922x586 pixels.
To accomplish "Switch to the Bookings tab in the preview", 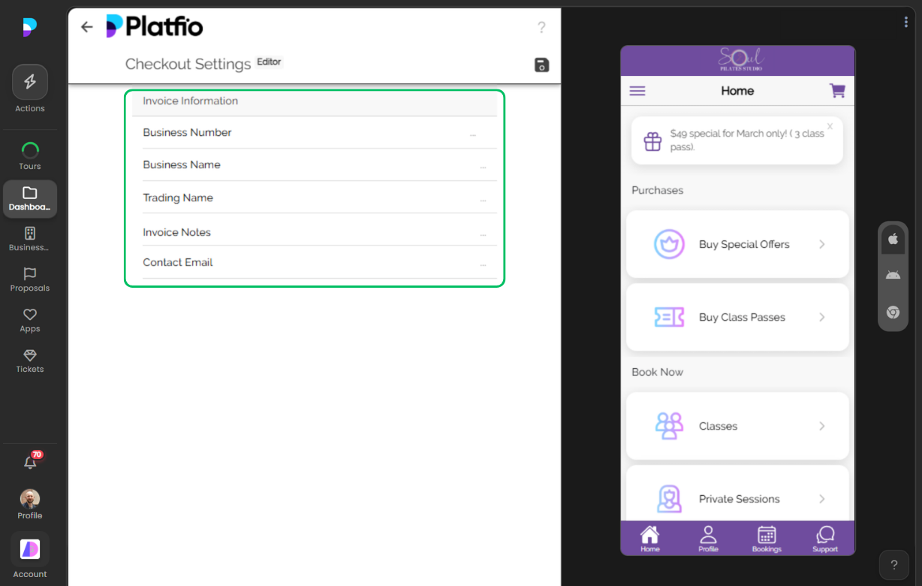I will (766, 538).
